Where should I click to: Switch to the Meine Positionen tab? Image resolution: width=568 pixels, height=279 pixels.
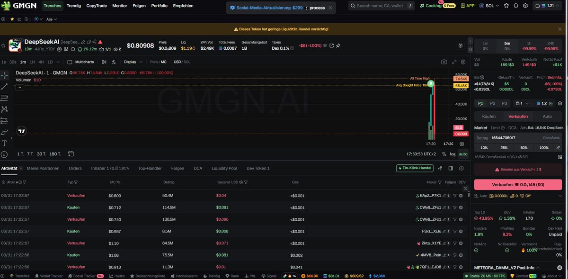[x=43, y=168]
